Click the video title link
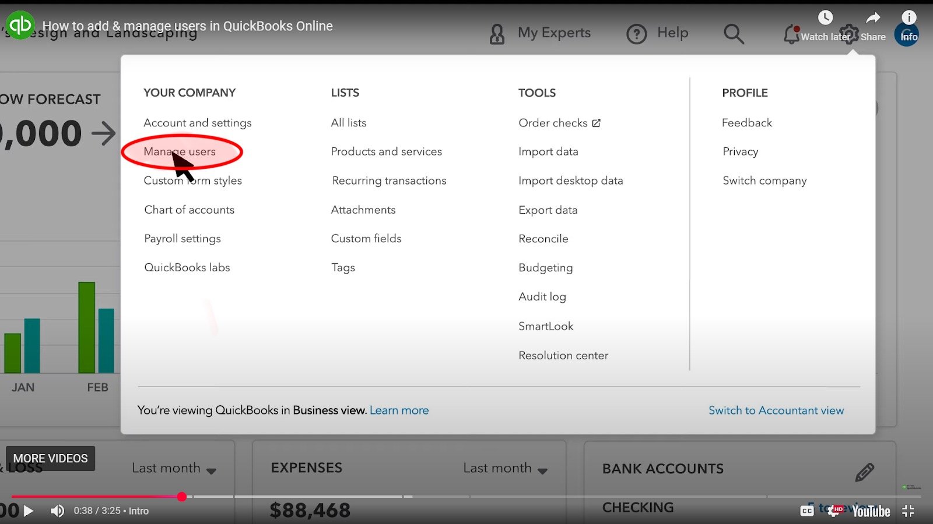The width and height of the screenshot is (933, 524). (188, 26)
